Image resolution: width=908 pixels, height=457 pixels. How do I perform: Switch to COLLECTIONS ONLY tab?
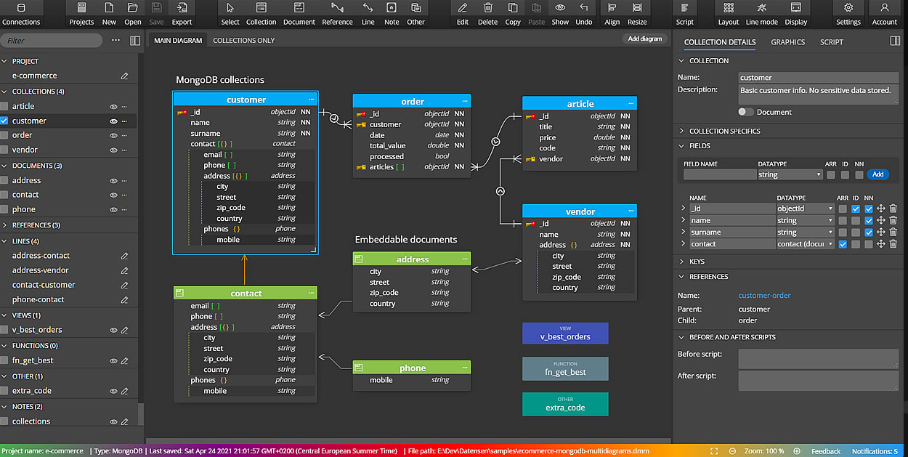(243, 41)
